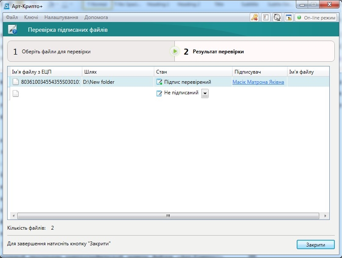Click the globe refresh toolbar icon
Image resolution: width=342 pixels, height=258 pixels.
click(x=277, y=17)
